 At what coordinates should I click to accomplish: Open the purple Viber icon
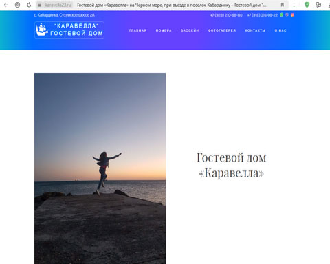coord(287,15)
